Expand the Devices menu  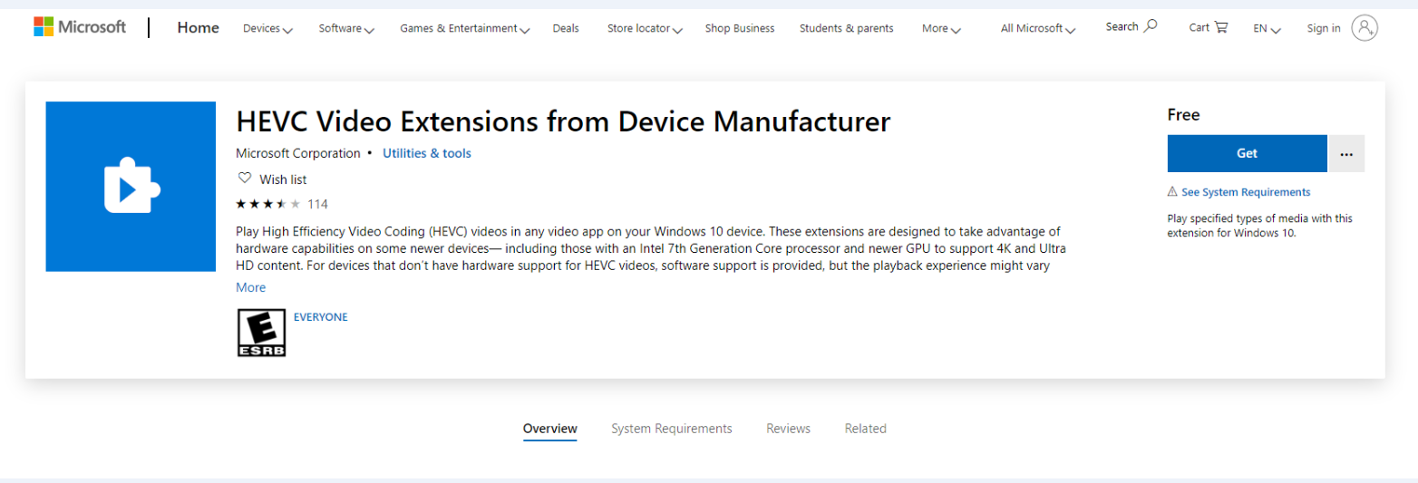pos(267,28)
